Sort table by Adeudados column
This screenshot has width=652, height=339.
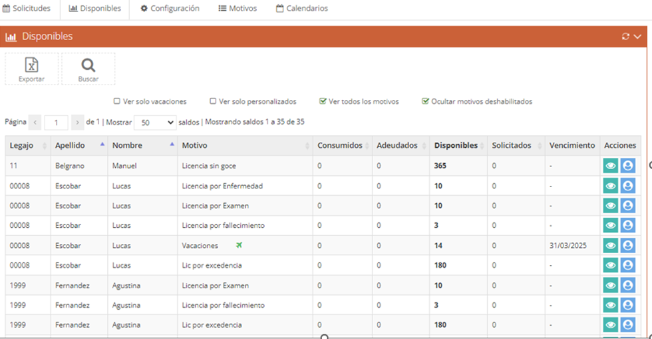click(401, 145)
